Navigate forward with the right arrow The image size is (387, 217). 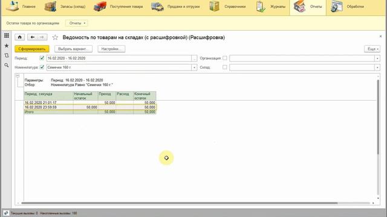tap(42, 37)
